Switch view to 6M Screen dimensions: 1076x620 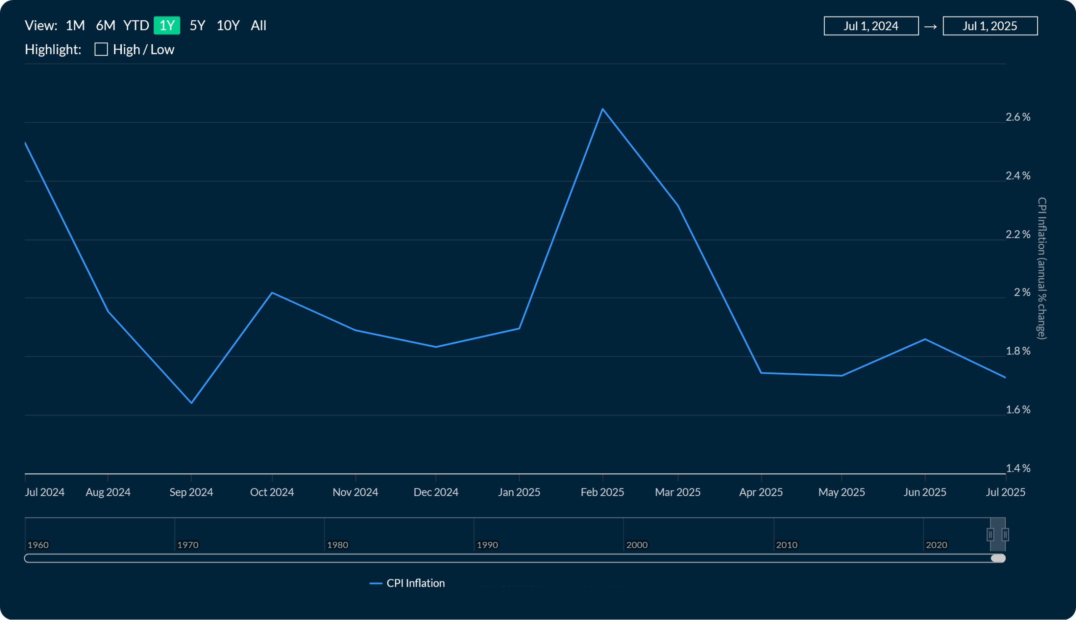point(105,26)
